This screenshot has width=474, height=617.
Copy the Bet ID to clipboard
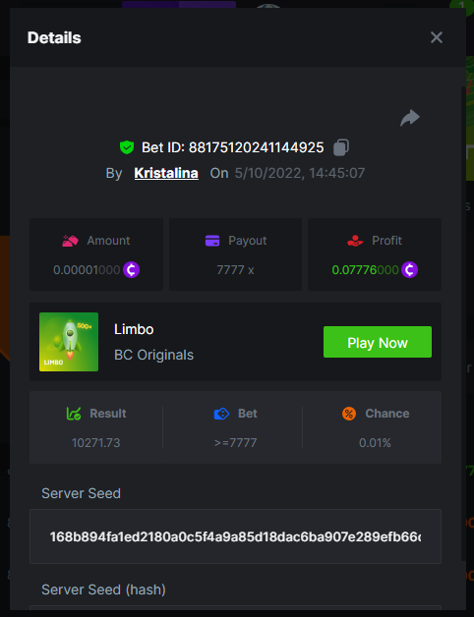click(x=341, y=147)
